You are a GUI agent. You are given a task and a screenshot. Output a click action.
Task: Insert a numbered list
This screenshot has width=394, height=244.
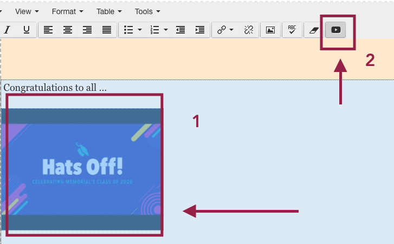154,30
